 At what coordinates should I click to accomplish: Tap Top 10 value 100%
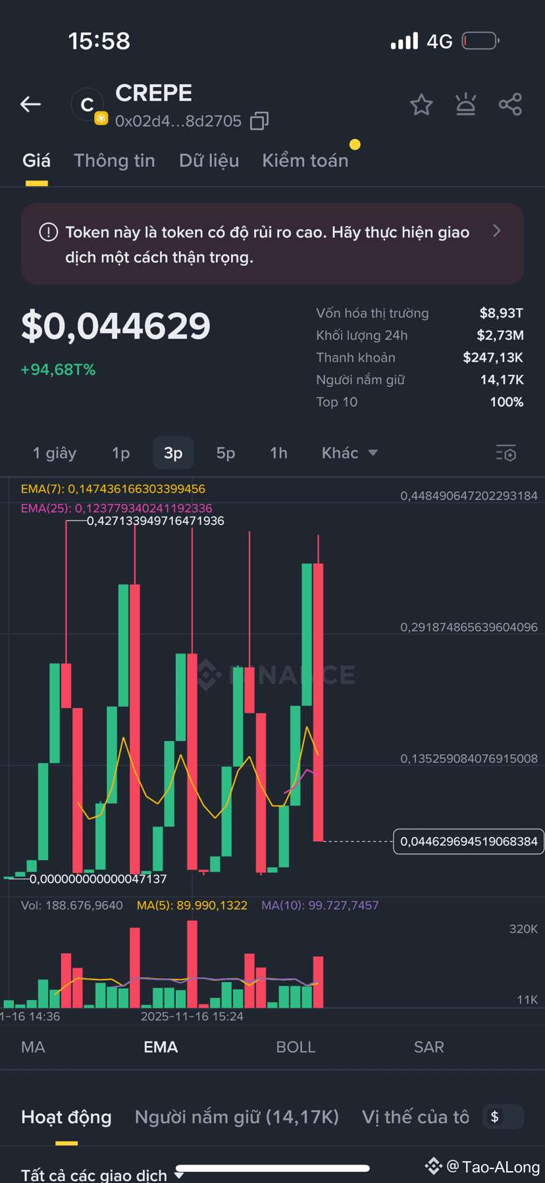(x=507, y=402)
